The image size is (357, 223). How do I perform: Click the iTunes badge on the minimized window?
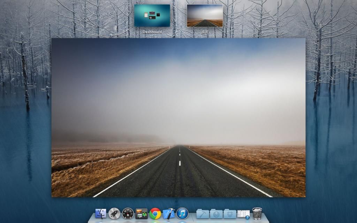point(248,217)
